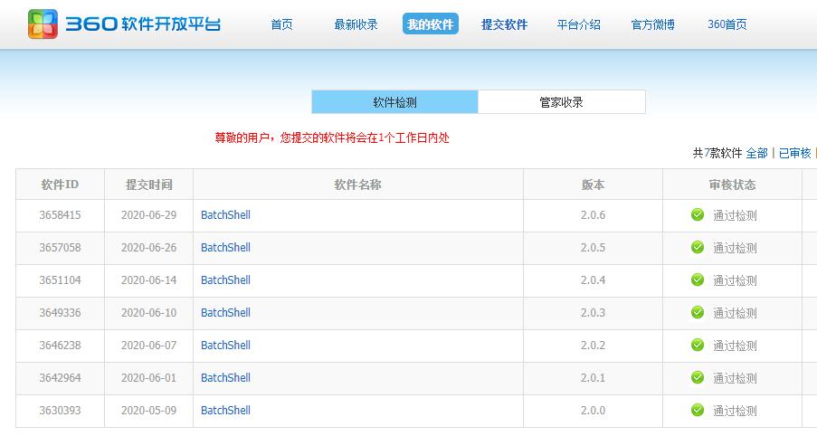Click the 审核状态 column header
This screenshot has height=436, width=817.
732,185
